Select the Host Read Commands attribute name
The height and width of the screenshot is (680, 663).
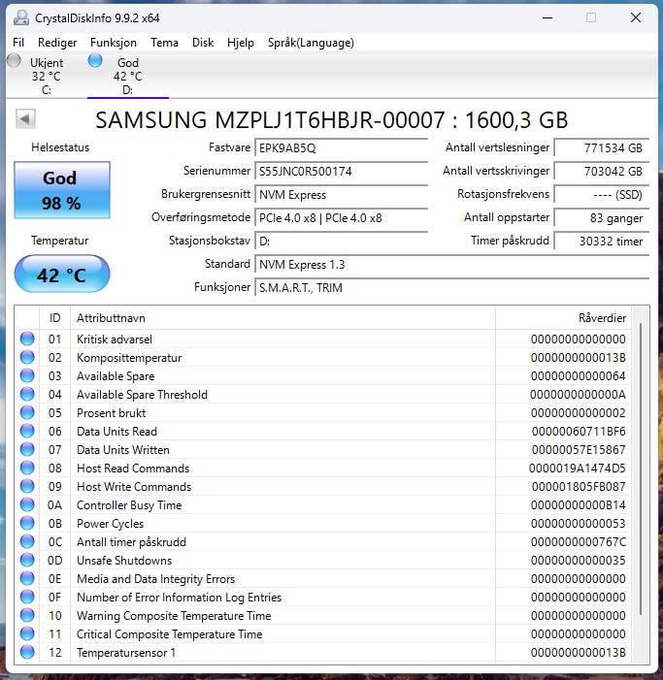pos(133,469)
